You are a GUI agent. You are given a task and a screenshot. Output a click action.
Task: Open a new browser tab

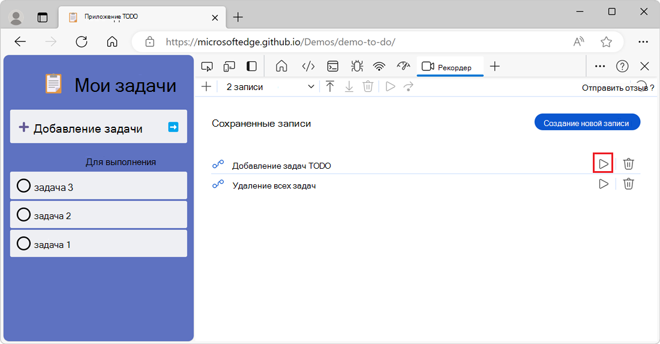coord(238,17)
